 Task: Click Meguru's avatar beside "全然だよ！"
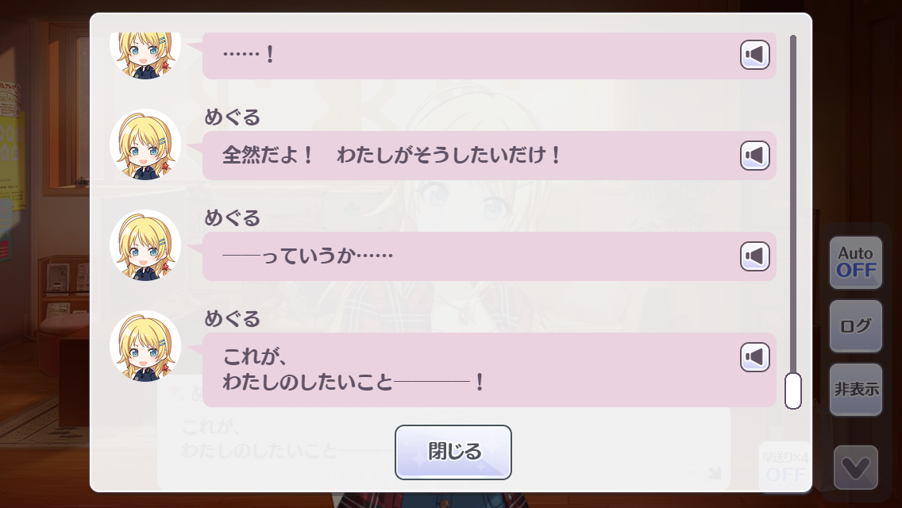point(145,144)
